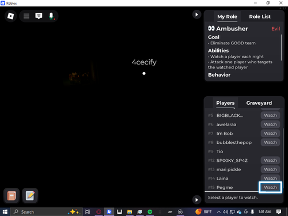Open the notification center icon
Image resolution: width=288 pixels, height=216 pixels.
pos(279,212)
